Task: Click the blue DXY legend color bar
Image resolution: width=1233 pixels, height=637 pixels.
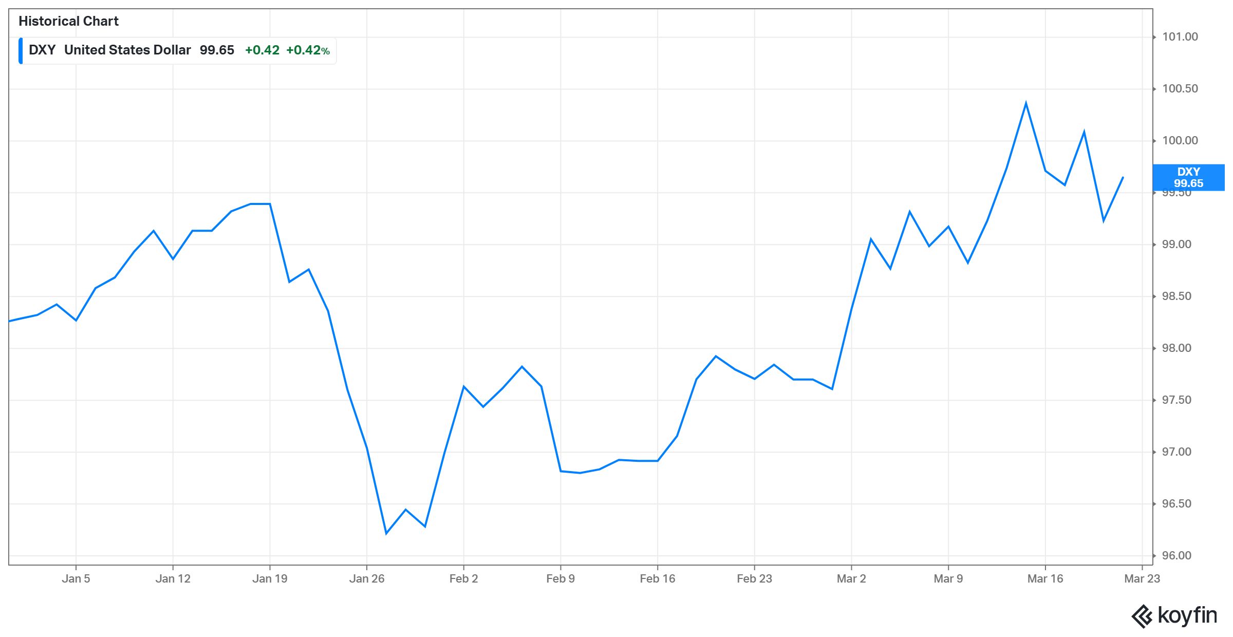Action: click(21, 50)
